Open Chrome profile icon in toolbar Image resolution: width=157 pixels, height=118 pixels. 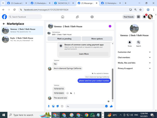pos(148,10)
